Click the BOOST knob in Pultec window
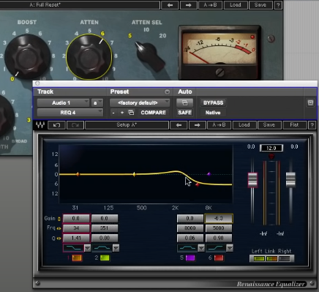 pos(28,56)
